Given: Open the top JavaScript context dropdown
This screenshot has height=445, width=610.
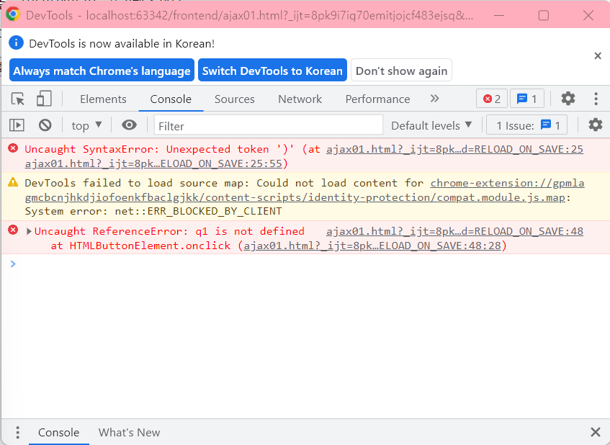Looking at the screenshot, I should pos(86,125).
